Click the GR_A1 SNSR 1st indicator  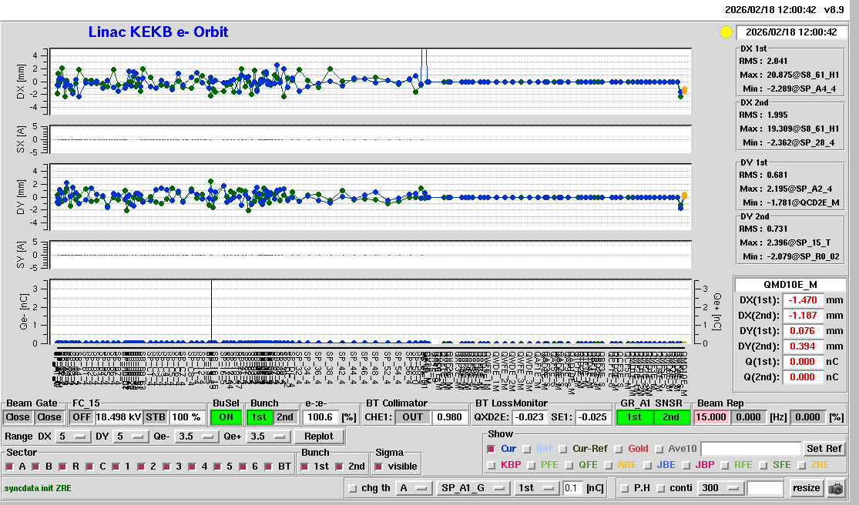tap(634, 417)
